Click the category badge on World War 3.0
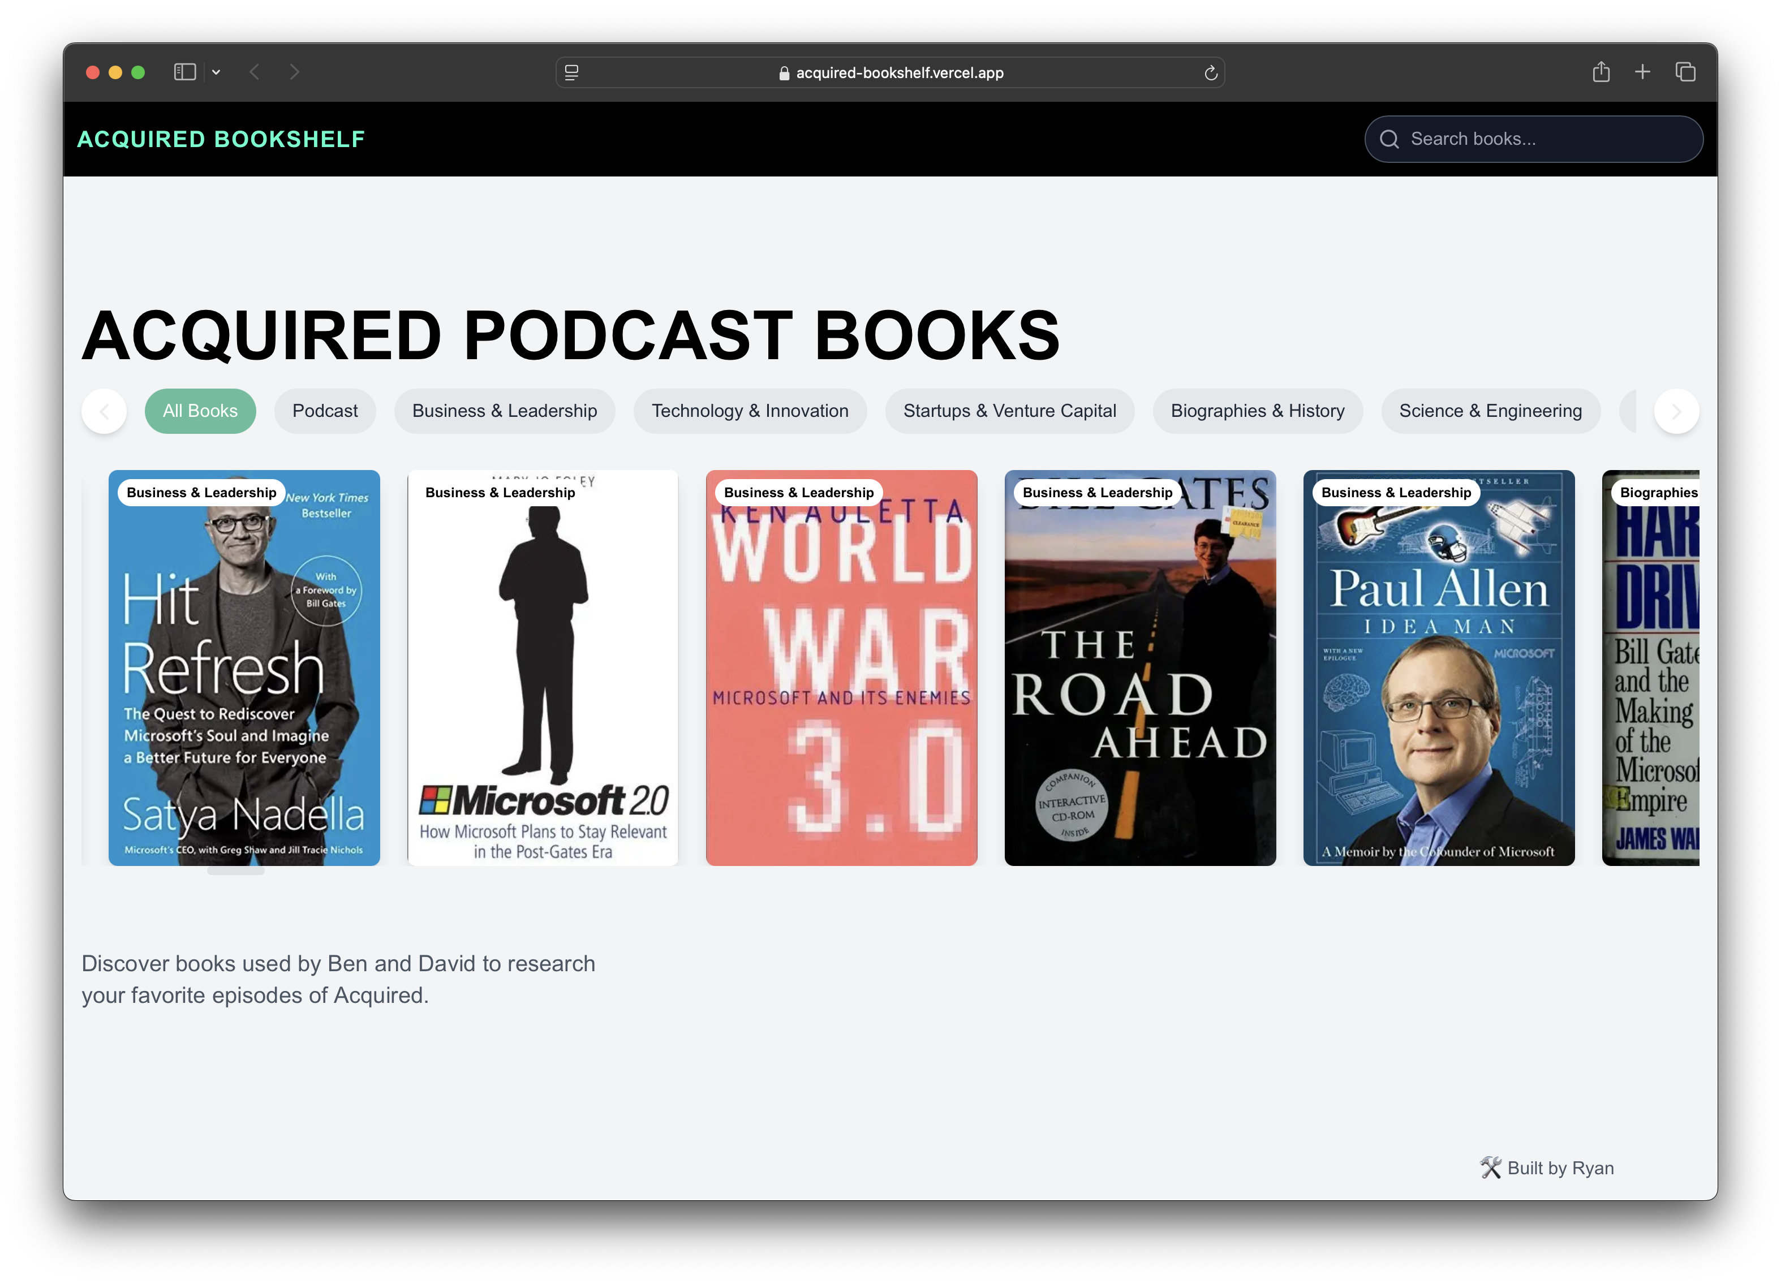 799,493
